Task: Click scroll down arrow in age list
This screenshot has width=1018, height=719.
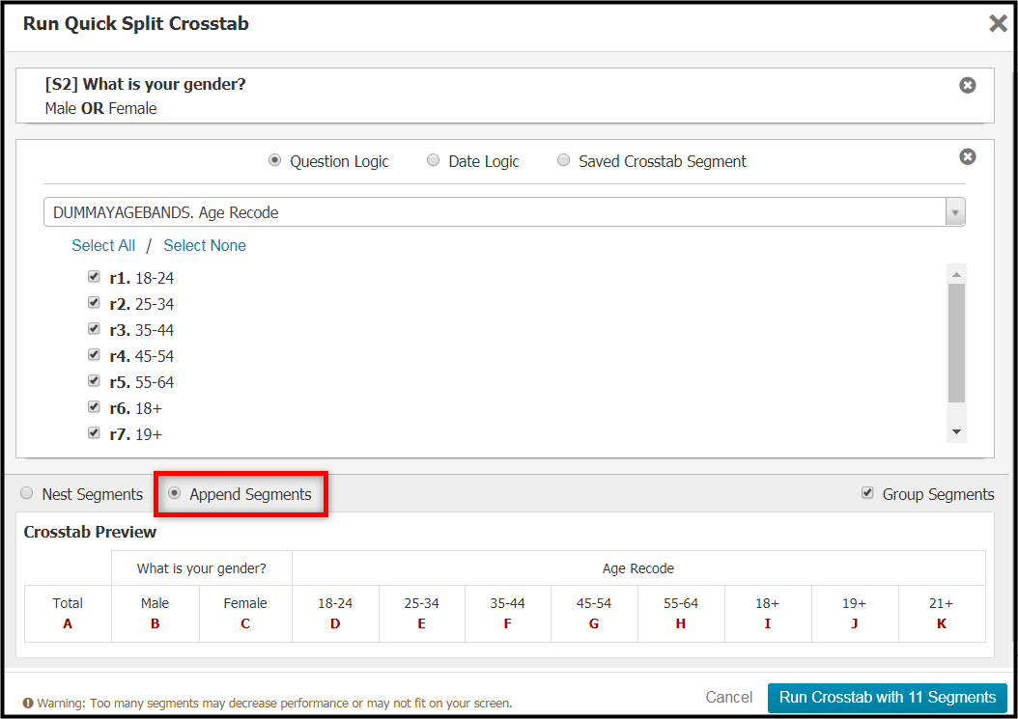Action: (956, 432)
